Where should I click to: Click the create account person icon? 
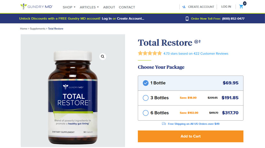184,7
